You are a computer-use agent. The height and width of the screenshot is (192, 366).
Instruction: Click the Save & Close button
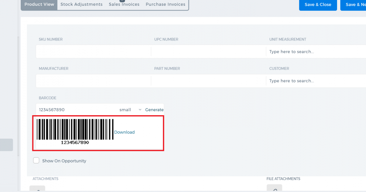point(318,5)
